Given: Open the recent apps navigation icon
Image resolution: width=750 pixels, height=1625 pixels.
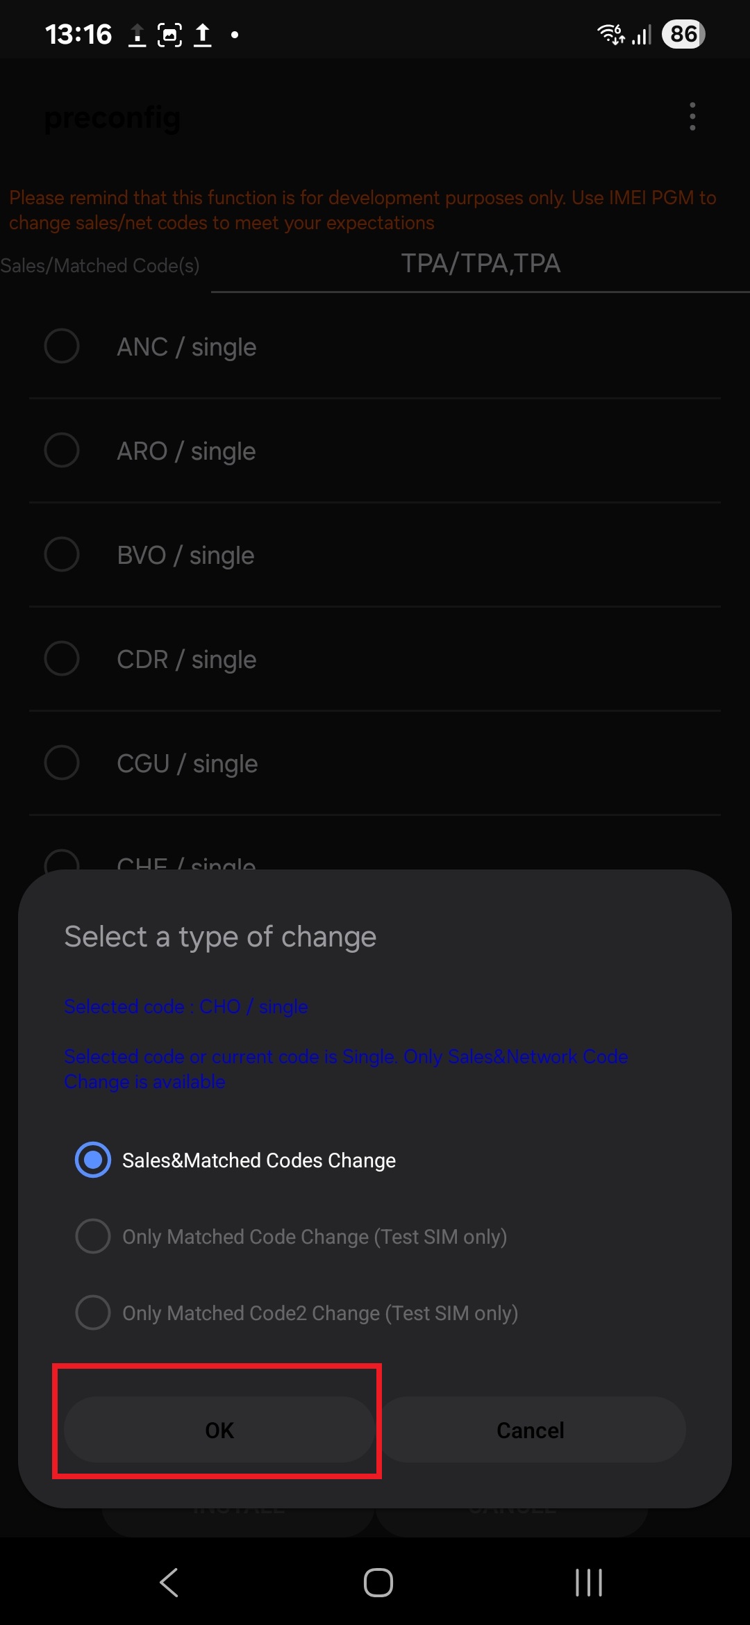Looking at the screenshot, I should 588,1583.
